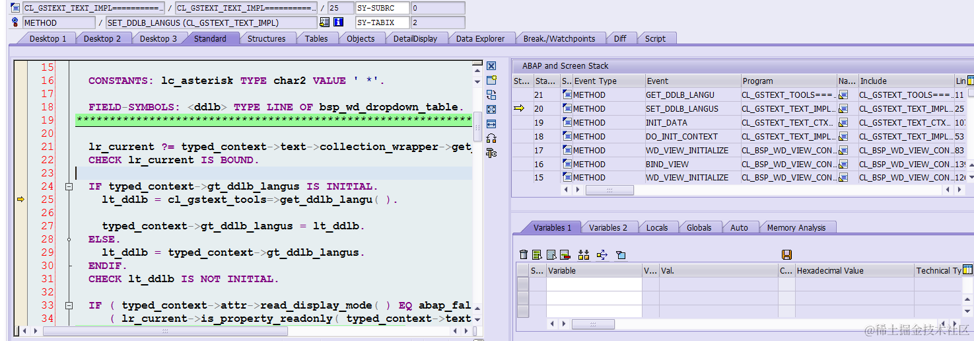
Task: Click the document icon beside program name field
Action: (x=15, y=8)
